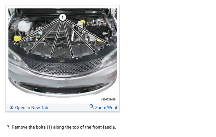Click the center-right bolt on radiator support
216x137 pixels.
tap(73, 57)
